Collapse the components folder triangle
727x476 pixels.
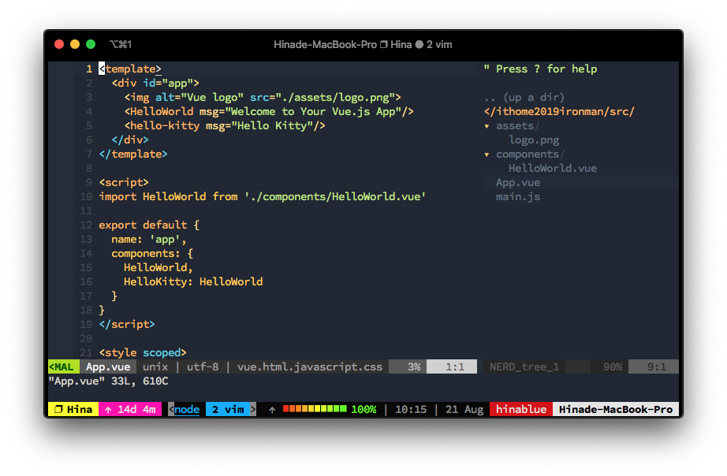pyautogui.click(x=487, y=154)
